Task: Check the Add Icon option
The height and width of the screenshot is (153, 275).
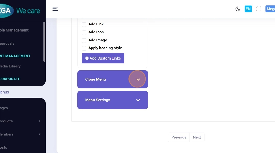Action: 84,32
